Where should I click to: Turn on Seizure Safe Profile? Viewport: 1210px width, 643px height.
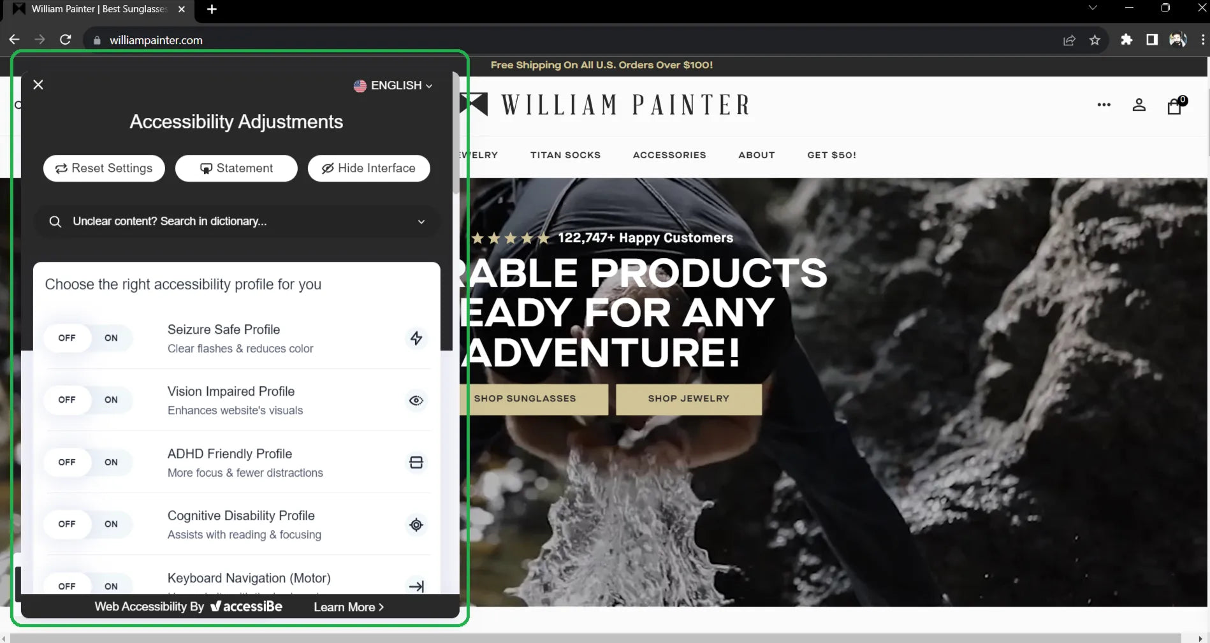111,338
